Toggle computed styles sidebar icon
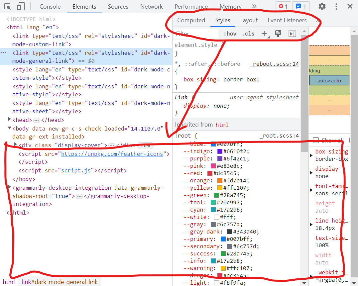The image size is (358, 286). [x=292, y=34]
